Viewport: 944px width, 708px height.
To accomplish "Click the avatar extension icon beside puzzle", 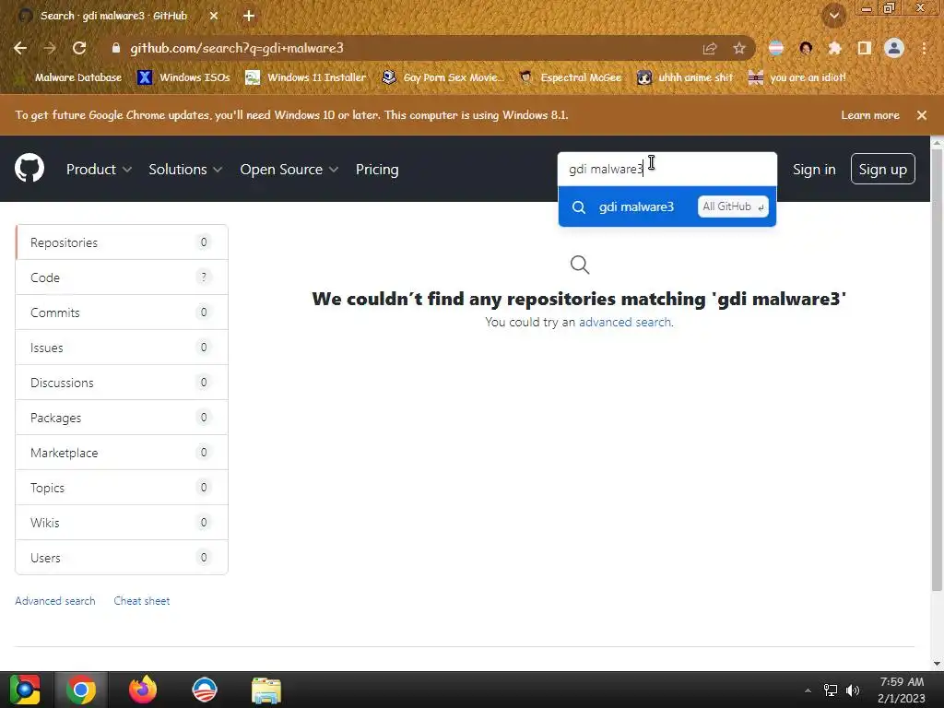I will 806,48.
